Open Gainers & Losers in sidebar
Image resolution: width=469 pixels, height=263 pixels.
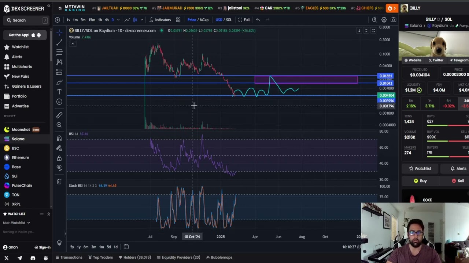[x=26, y=86]
